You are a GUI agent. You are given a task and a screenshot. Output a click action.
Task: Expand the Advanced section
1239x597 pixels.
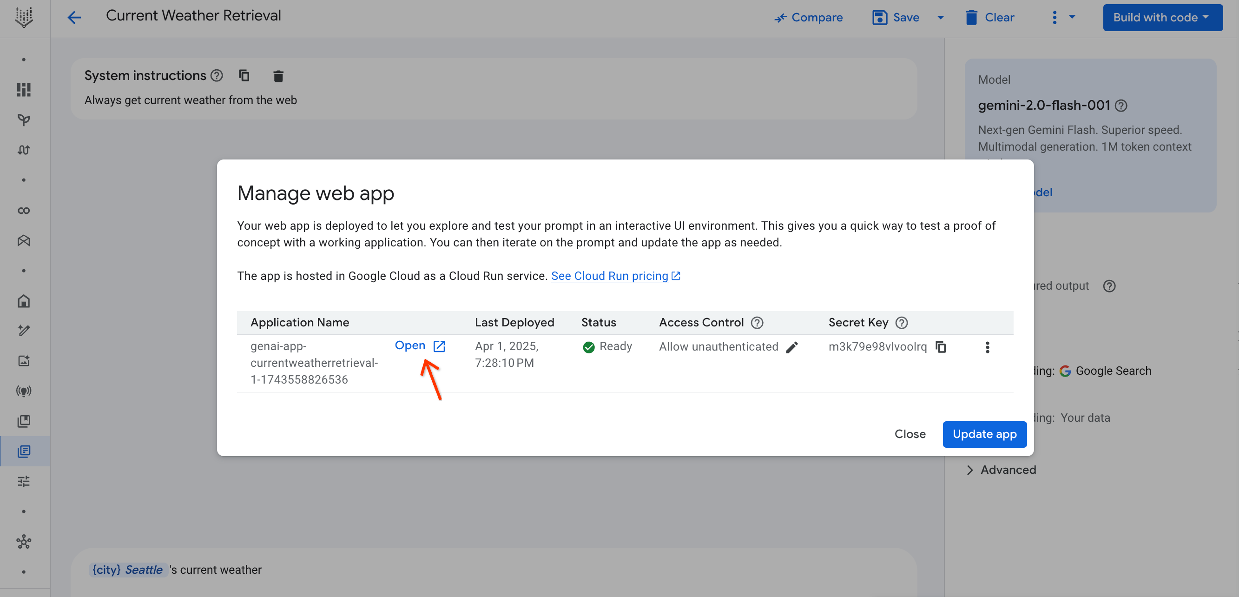click(x=1008, y=470)
